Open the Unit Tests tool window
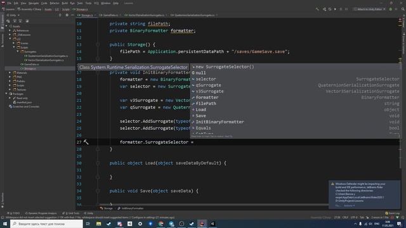The width and height of the screenshot is (406, 228). click(x=71, y=213)
